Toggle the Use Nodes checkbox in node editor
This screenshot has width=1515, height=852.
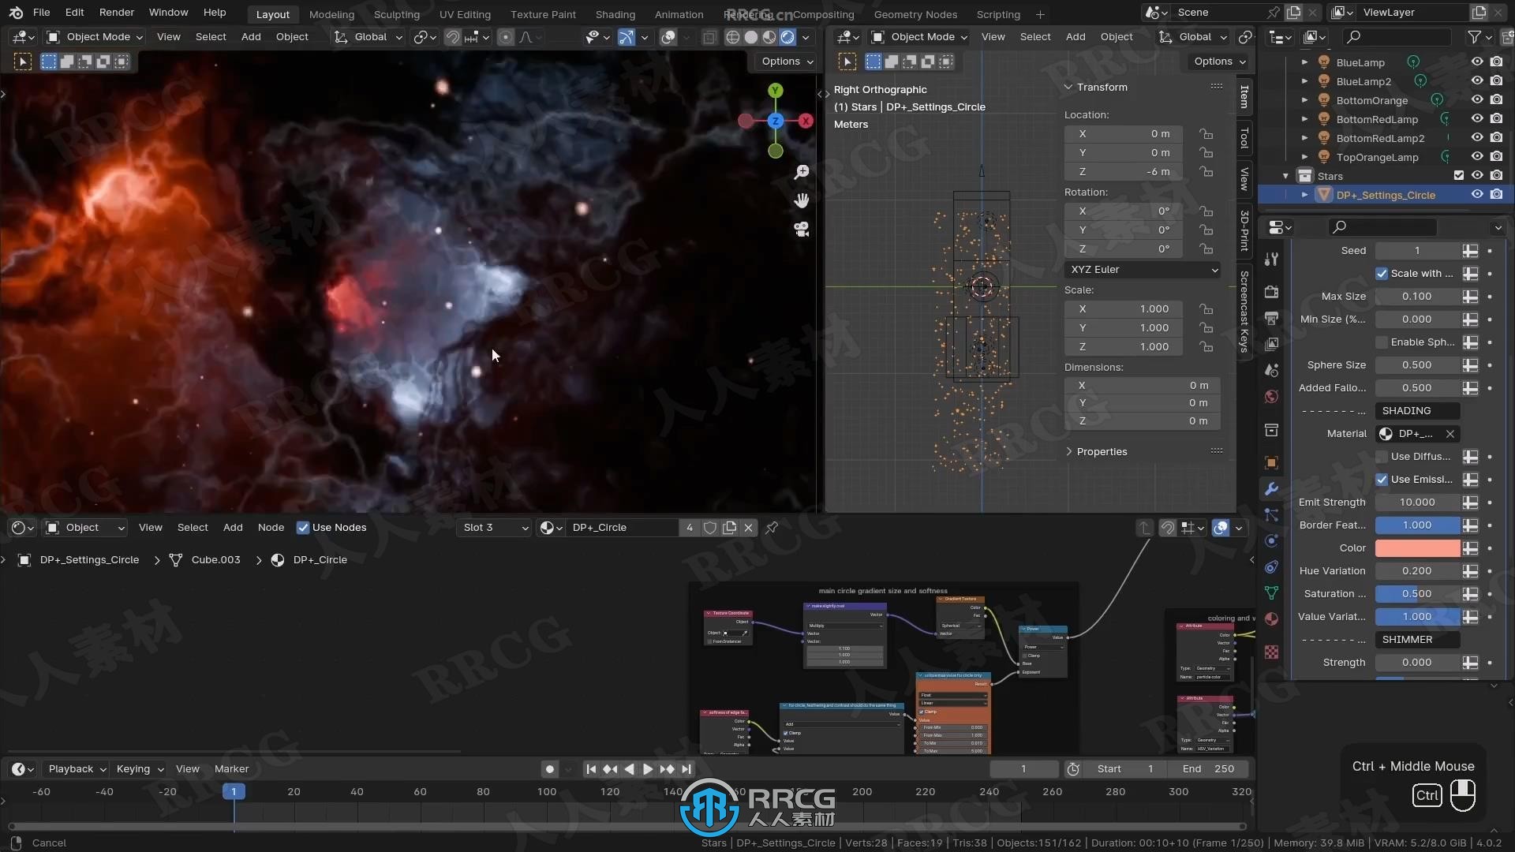tap(303, 526)
